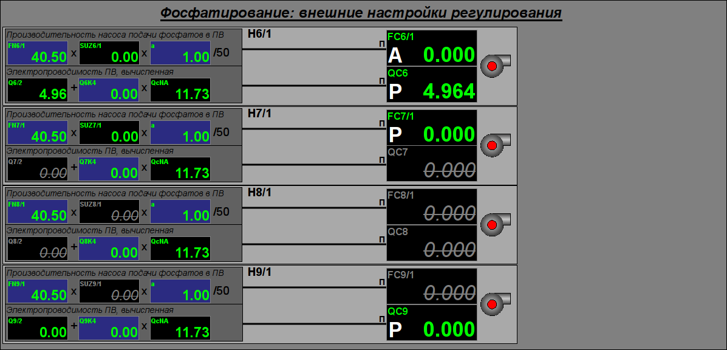Screen dimensions: 727x350
Task: Click the Q9K4 value field
Action: [109, 328]
